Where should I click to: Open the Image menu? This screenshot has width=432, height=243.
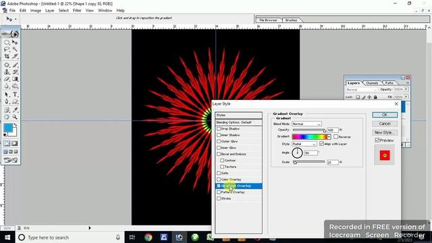(36, 11)
